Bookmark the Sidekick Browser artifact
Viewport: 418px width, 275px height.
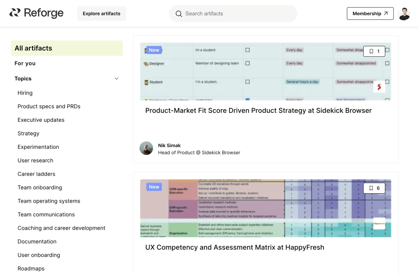(374, 51)
